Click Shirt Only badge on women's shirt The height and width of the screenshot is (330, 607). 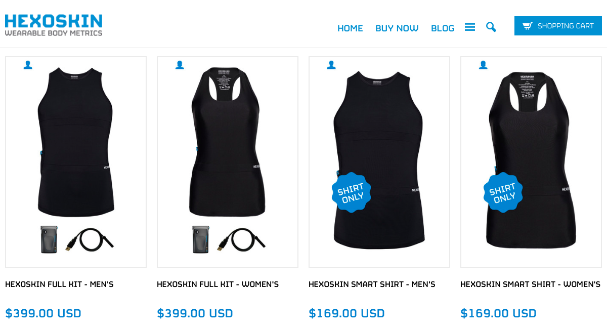503,192
